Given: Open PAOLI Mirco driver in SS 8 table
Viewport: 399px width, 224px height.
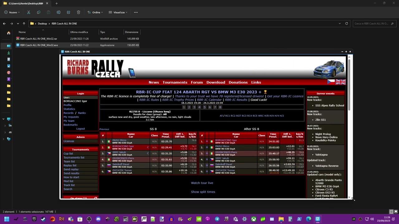Looking at the screenshot, I should click(119, 140).
